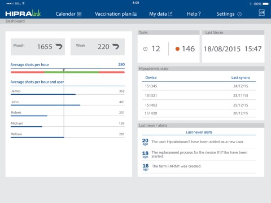The height and width of the screenshot is (203, 271).
Task: Open Settings from the top bar
Action: click(x=229, y=14)
